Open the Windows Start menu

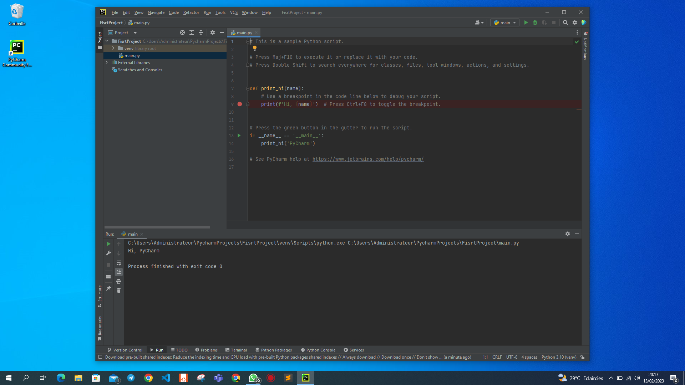point(9,378)
